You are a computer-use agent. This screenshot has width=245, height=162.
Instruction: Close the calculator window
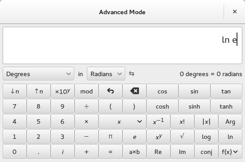point(234,12)
